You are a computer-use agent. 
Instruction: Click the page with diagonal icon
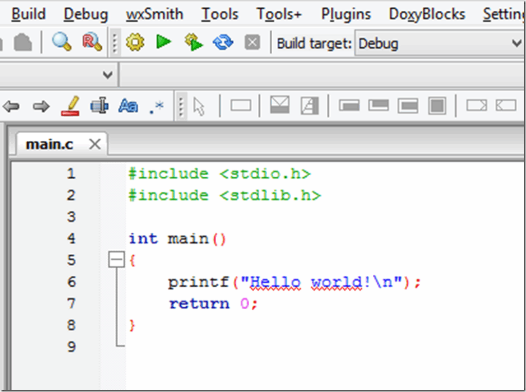310,106
